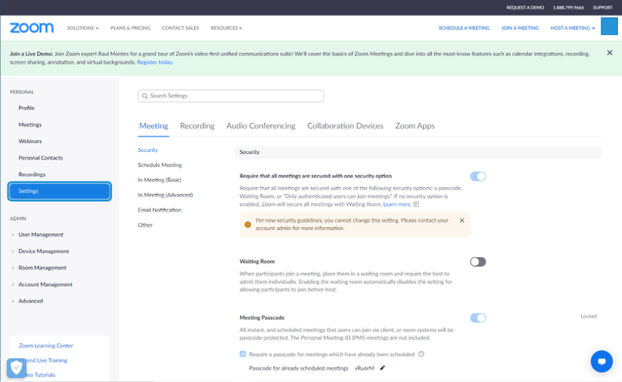Expand Device Management section

click(41, 251)
